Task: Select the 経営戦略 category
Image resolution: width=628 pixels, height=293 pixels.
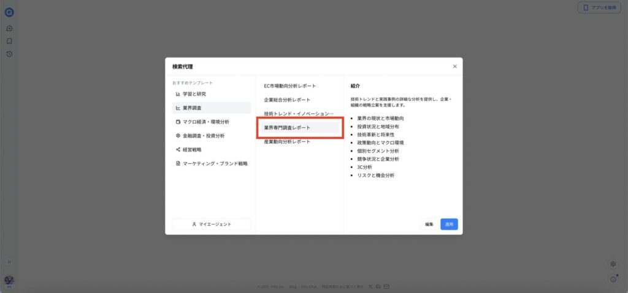Action: (212, 150)
